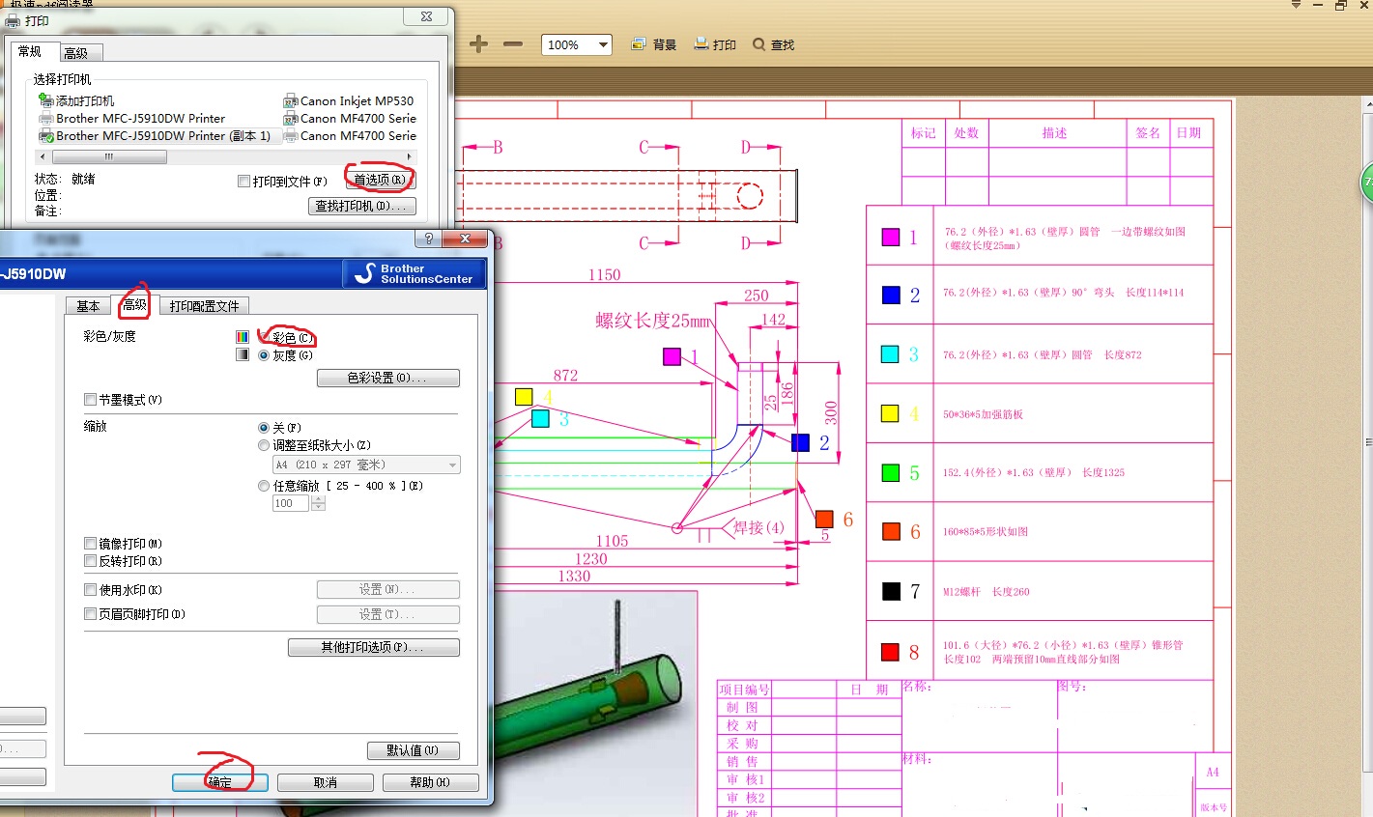Screen dimensions: 1373x817
Task: Enable the 节墨模式 ink save checkbox
Action: (x=91, y=400)
